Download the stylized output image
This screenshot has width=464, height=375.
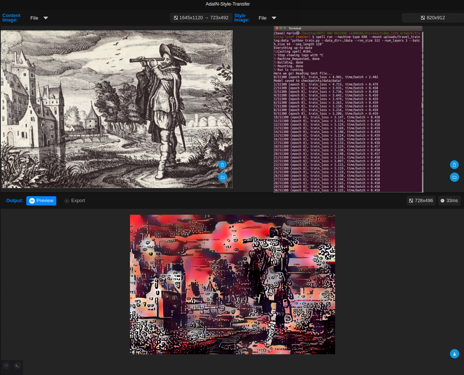[454, 354]
